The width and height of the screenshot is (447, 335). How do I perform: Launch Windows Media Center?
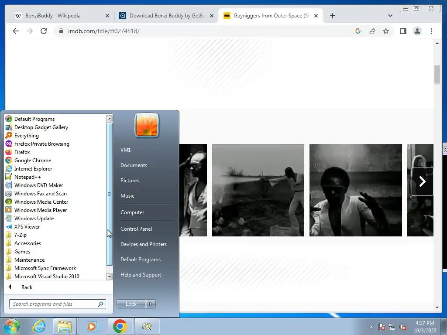37,202
